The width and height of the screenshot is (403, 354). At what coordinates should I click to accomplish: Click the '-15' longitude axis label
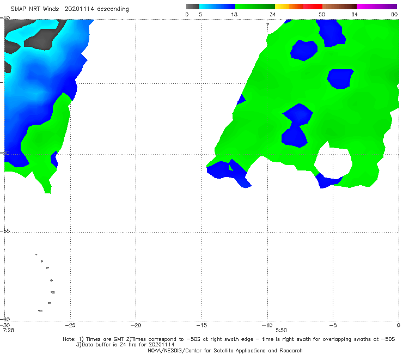[x=201, y=325]
